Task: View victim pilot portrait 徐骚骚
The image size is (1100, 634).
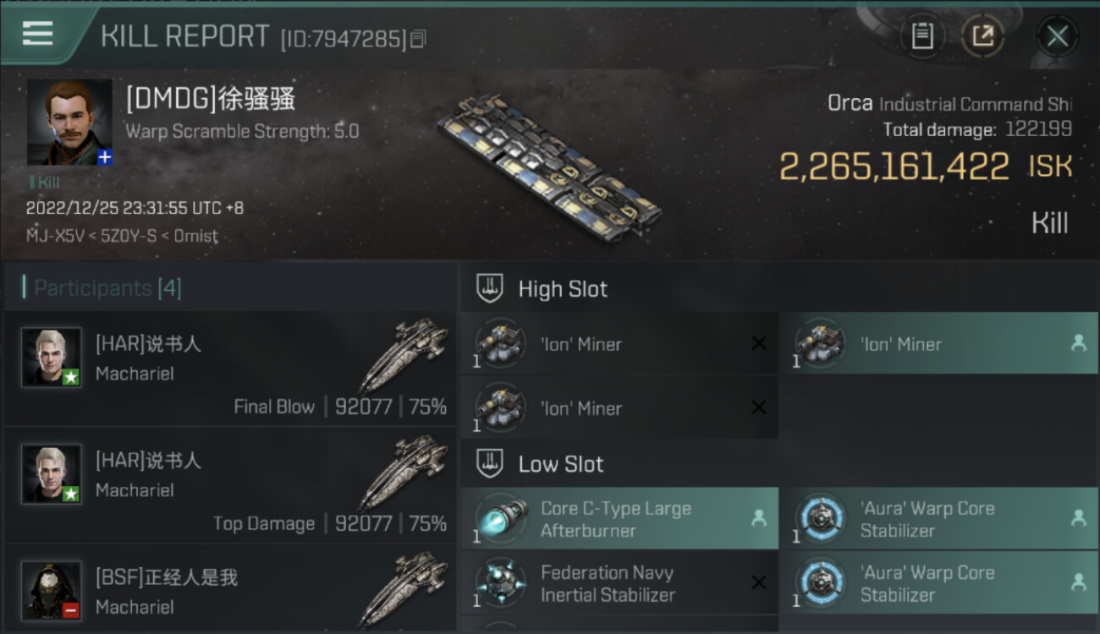Action: point(69,122)
